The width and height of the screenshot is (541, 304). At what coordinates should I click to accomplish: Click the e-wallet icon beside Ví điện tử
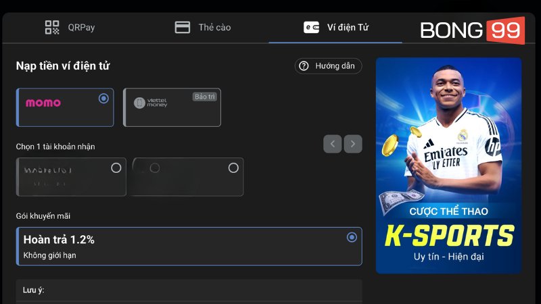pos(311,28)
